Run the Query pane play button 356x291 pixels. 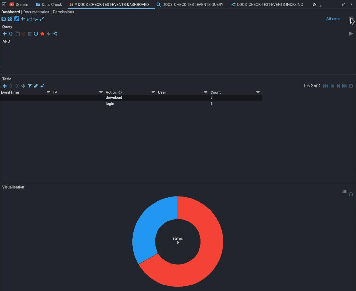351,34
